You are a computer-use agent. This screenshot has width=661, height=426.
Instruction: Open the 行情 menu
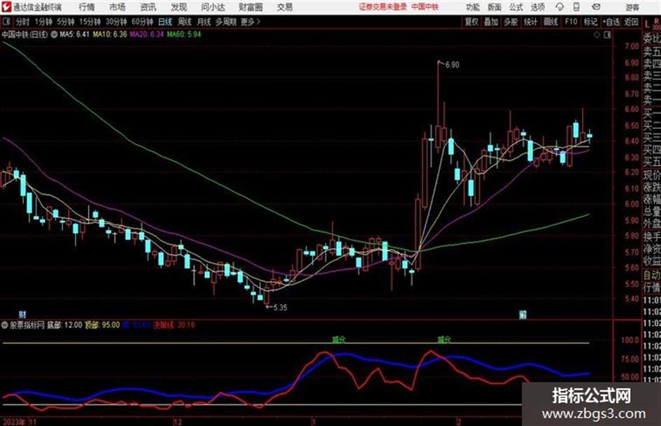pyautogui.click(x=87, y=7)
